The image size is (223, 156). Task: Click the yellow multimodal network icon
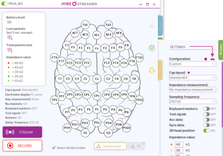tap(152, 70)
